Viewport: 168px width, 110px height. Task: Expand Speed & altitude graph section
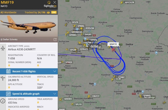29,94
